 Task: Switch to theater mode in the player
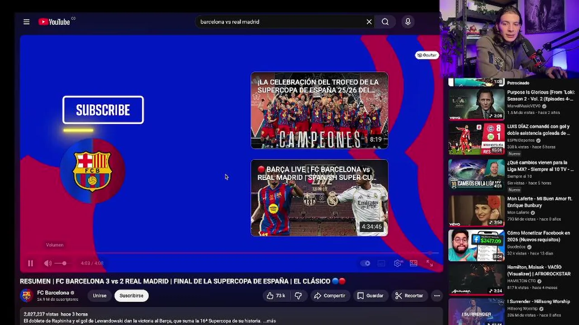pyautogui.click(x=413, y=263)
